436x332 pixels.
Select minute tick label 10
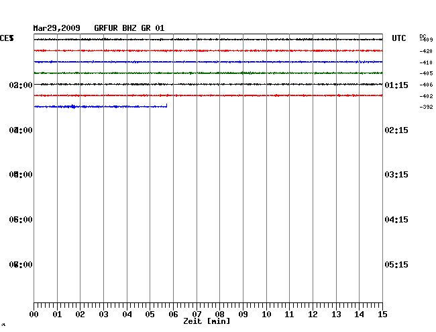pos(266,315)
